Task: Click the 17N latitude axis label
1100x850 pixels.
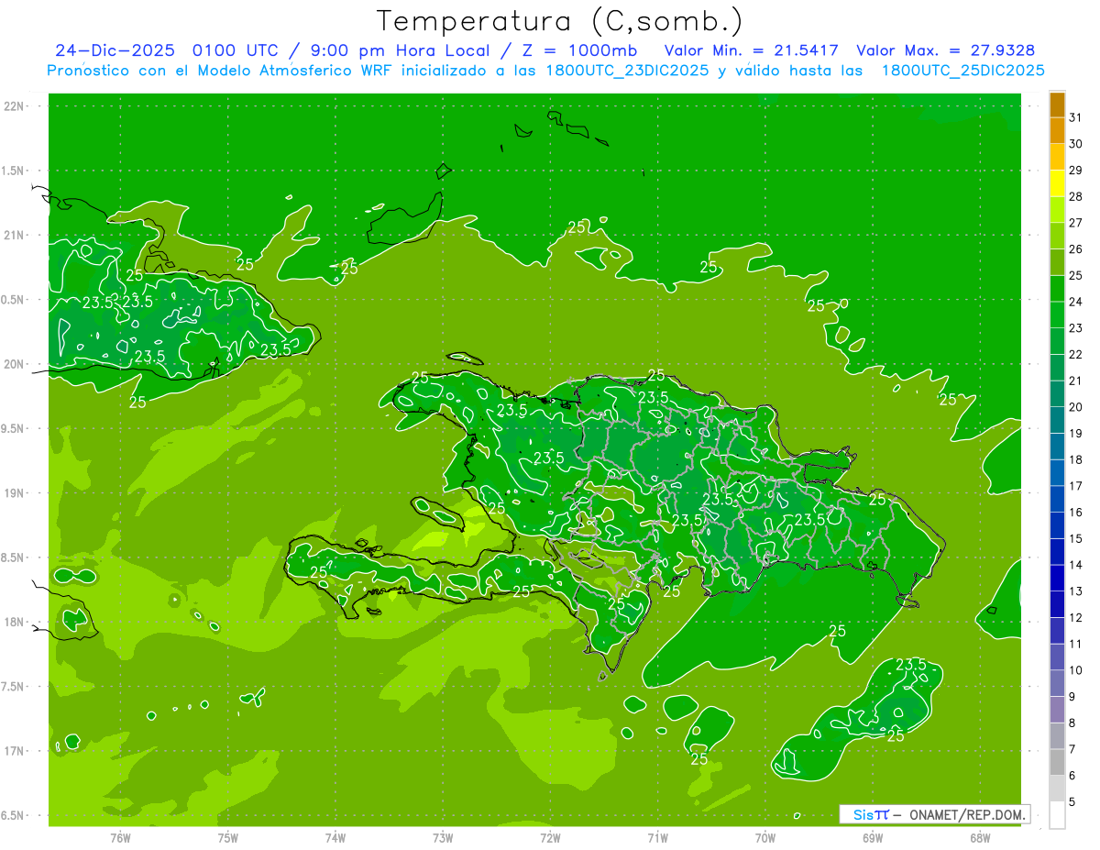Action: [x=15, y=751]
